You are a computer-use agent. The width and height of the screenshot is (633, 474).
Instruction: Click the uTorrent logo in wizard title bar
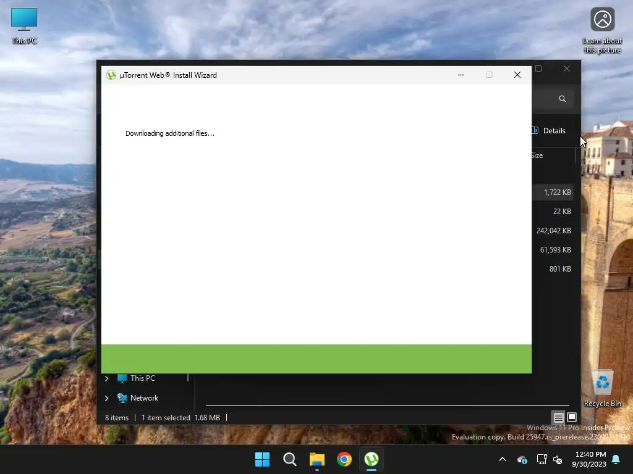click(111, 75)
